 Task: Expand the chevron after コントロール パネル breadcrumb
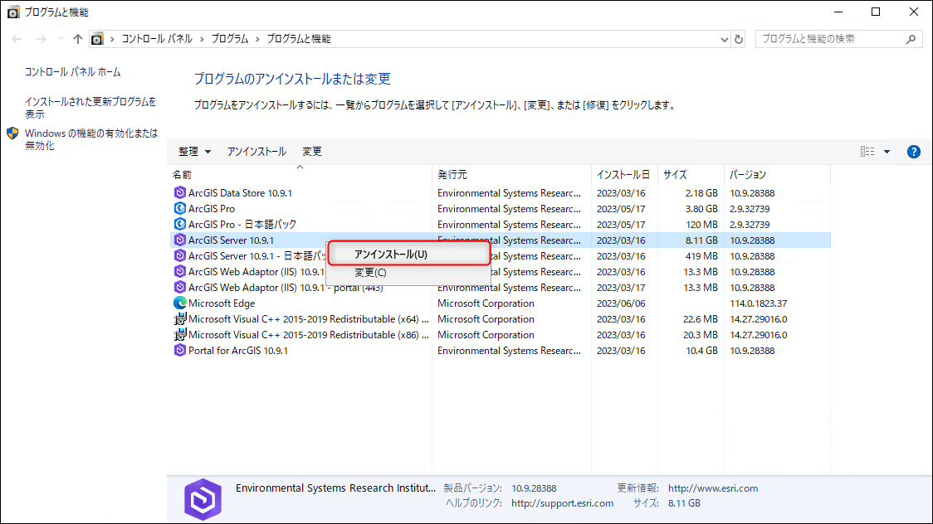click(202, 39)
